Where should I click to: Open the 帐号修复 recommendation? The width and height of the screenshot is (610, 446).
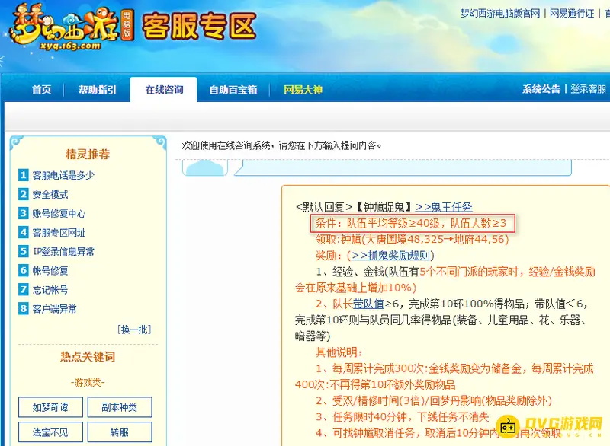point(50,270)
